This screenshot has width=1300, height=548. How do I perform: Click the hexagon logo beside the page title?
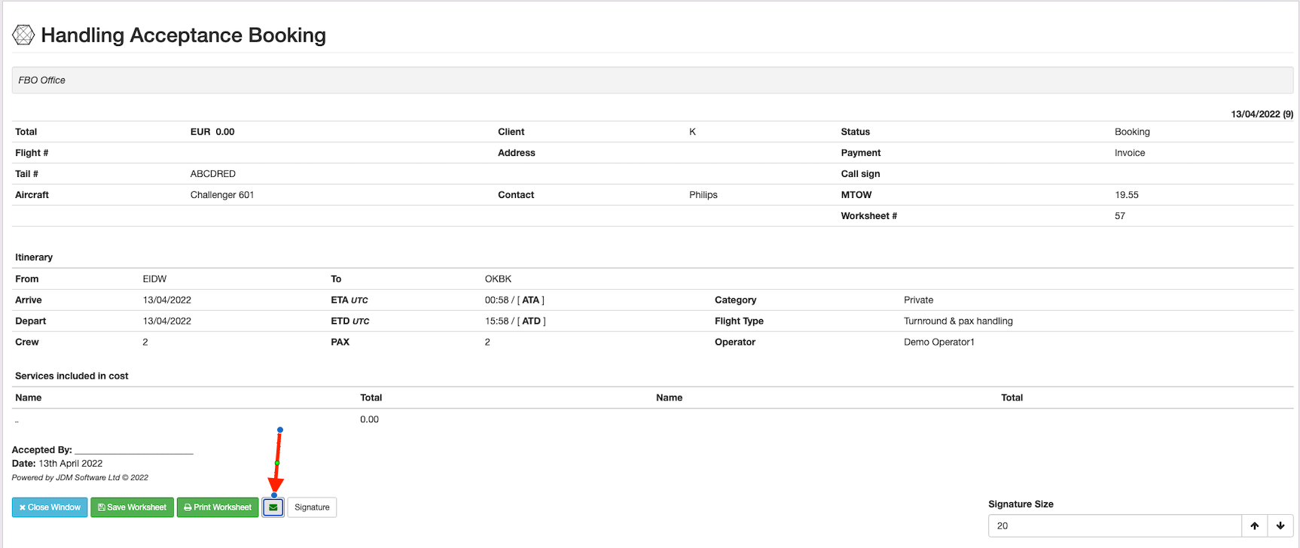tap(23, 35)
